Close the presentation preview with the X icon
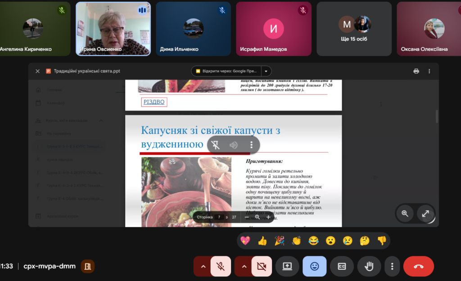Viewport: 461px width, 281px height. pyautogui.click(x=38, y=71)
